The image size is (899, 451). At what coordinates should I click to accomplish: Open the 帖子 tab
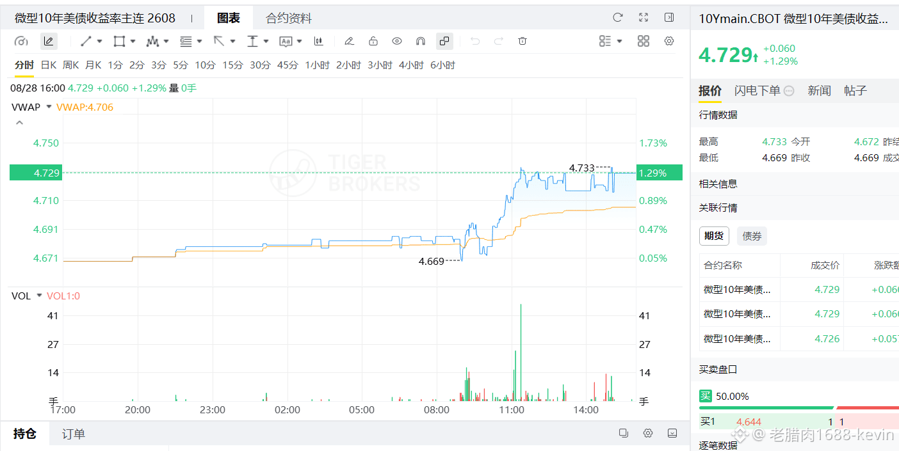click(x=855, y=91)
